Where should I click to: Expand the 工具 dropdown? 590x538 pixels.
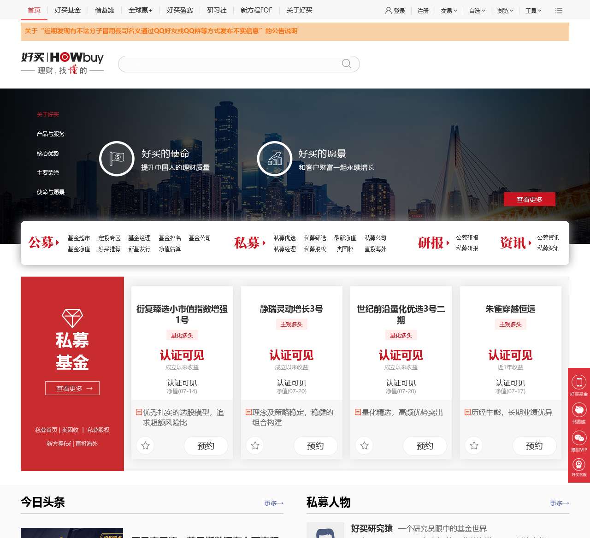point(533,11)
